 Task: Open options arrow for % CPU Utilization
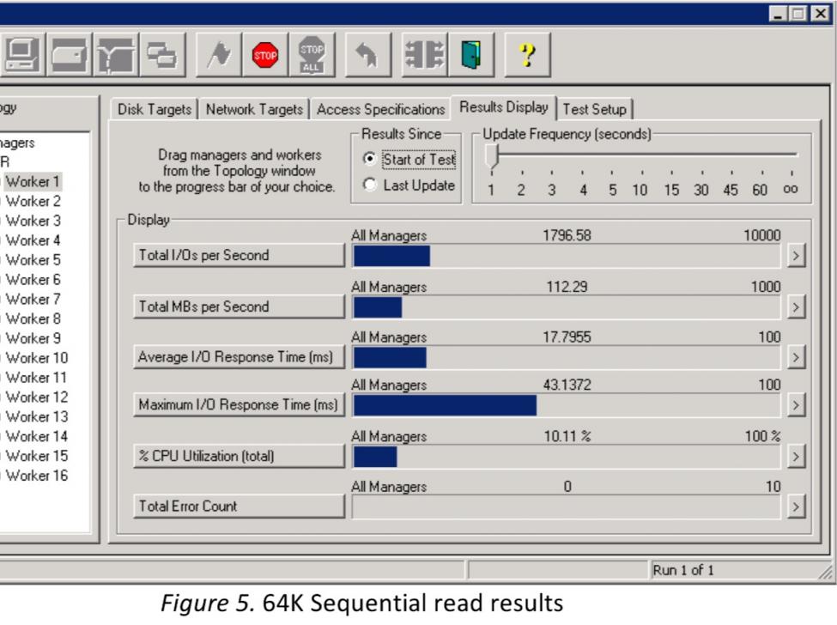click(x=796, y=457)
